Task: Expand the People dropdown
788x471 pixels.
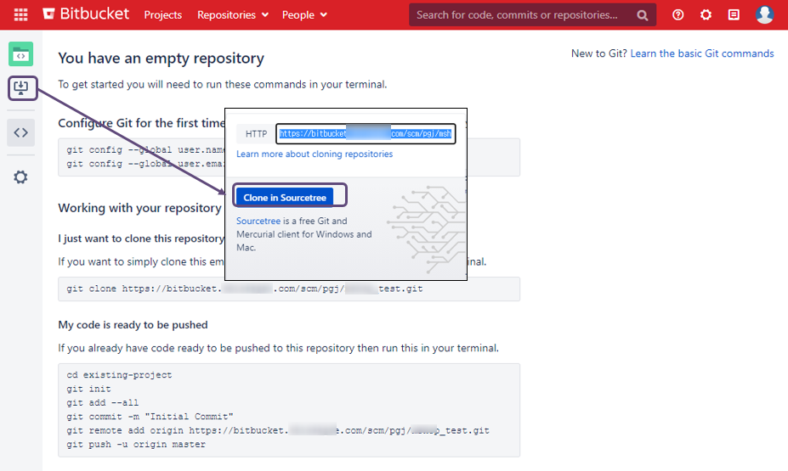Action: 304,15
